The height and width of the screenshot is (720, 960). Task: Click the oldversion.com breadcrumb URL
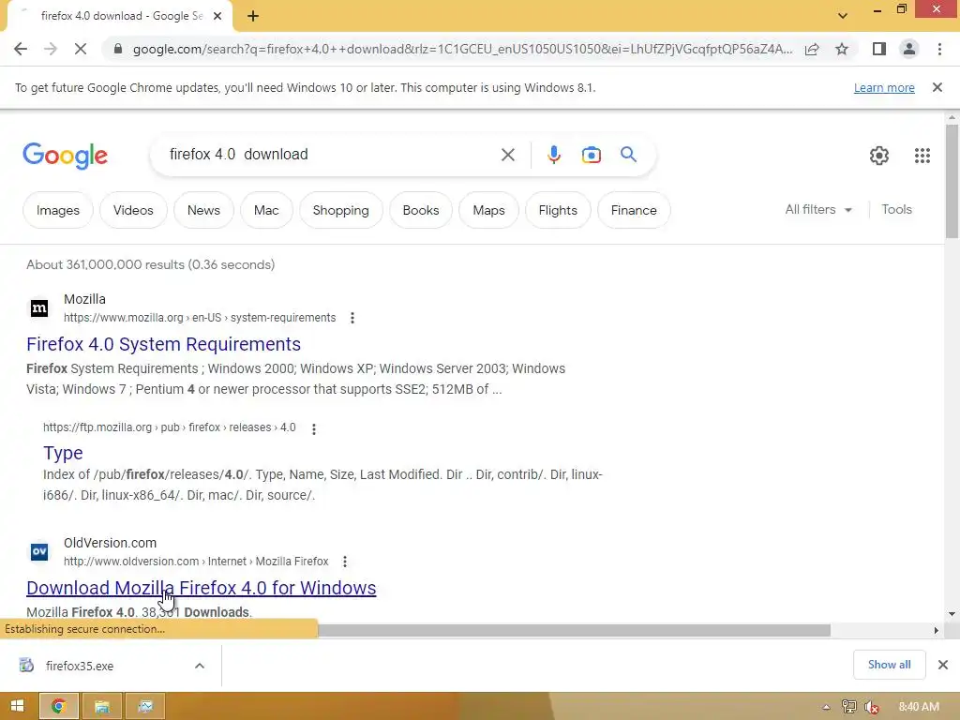196,562
